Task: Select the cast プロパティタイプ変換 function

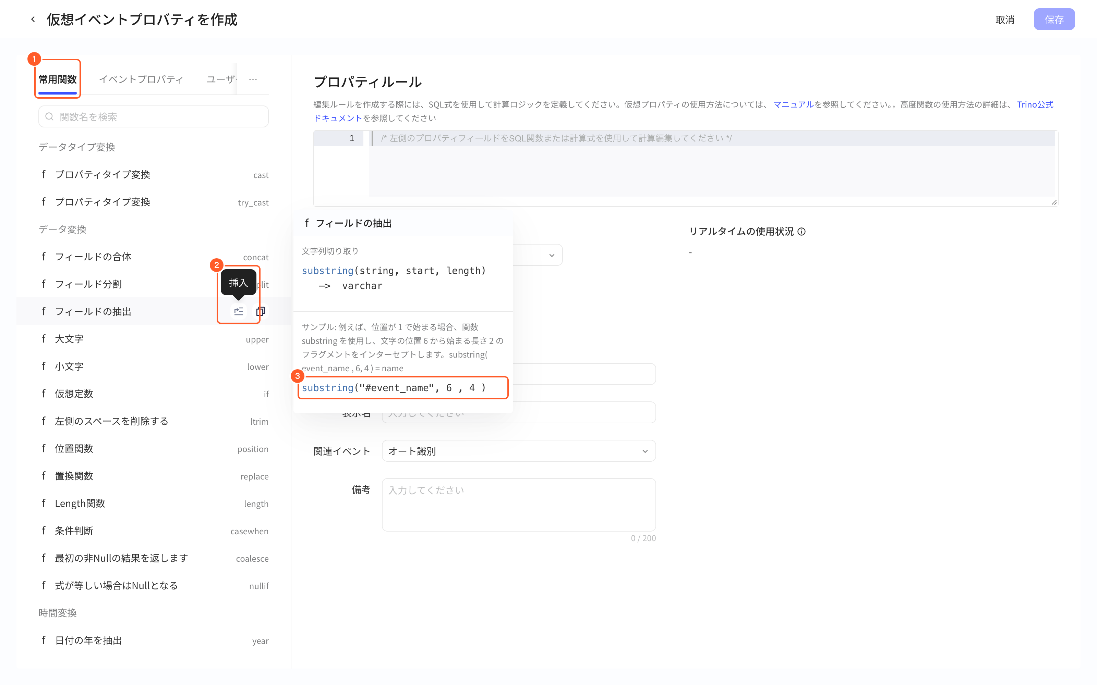Action: tap(153, 175)
